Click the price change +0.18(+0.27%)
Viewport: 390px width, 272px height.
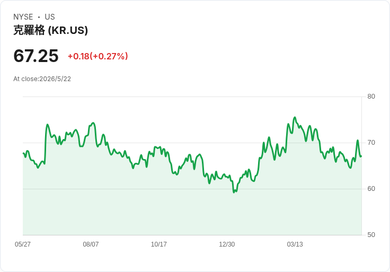tap(97, 56)
